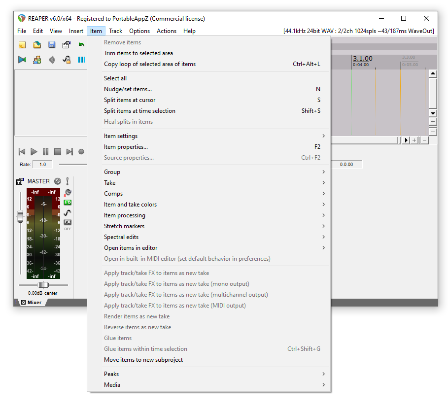This screenshot has height=413, width=448.
Task: Toggle auto-crossfade toolbar icon
Action: point(22,60)
